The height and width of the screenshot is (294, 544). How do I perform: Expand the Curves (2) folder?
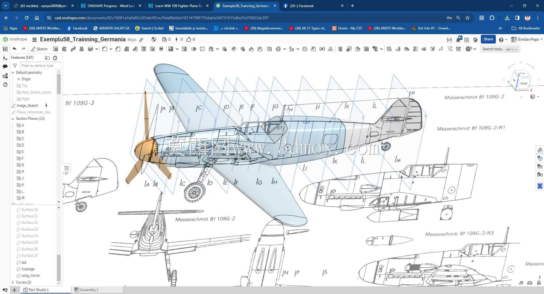point(13,282)
